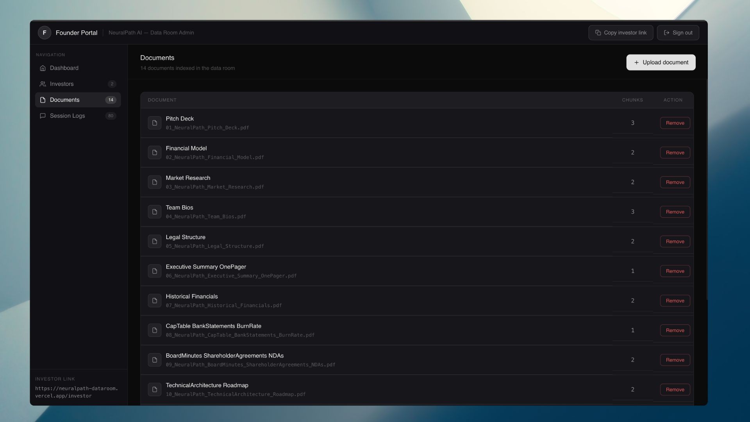
Task: Click the DOCUMENT column header
Action: [x=162, y=100]
